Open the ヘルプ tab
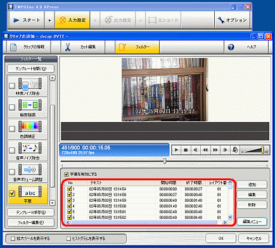 click(246, 47)
